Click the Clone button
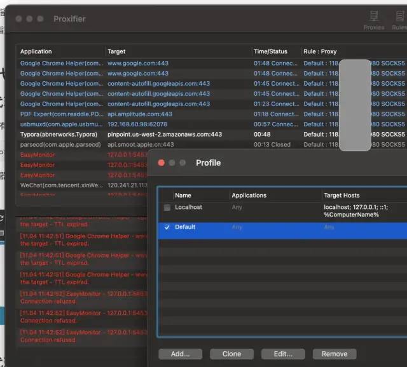Screen dimensions: 407x367 pos(231,354)
